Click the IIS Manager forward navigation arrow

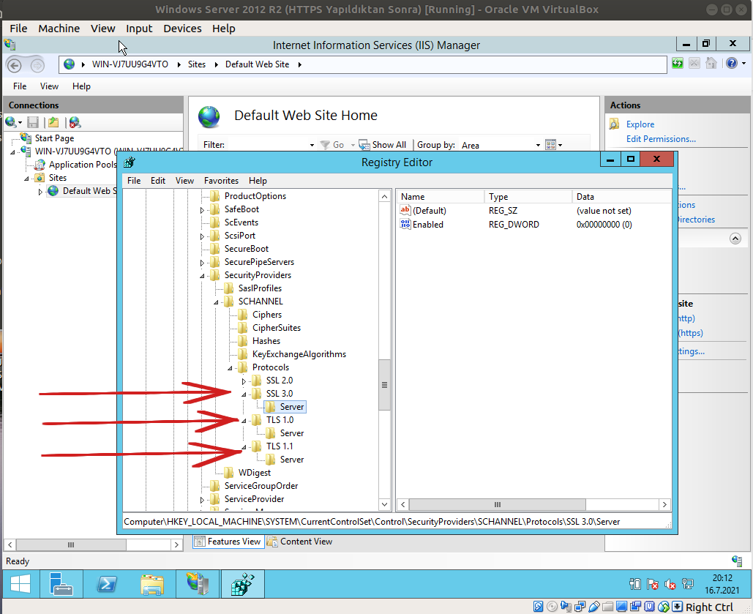click(x=37, y=65)
